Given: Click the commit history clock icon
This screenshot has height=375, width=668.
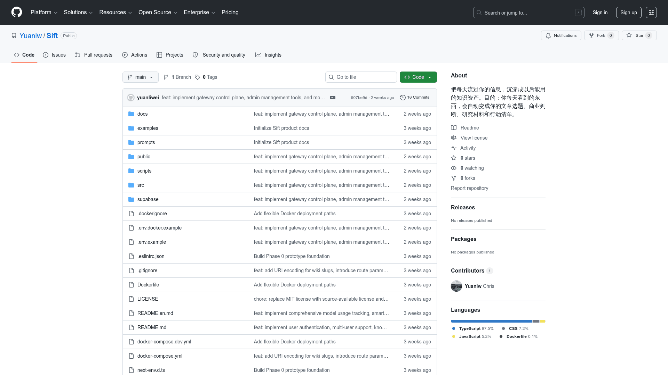Looking at the screenshot, I should point(403,98).
